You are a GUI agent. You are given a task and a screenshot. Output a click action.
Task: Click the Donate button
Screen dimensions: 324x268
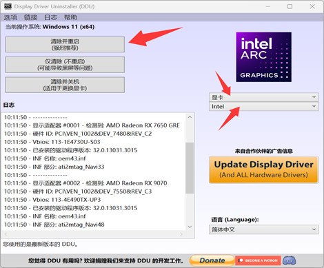pos(212,260)
